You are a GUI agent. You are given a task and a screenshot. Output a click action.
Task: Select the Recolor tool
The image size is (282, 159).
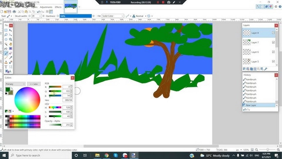click(x=11, y=62)
